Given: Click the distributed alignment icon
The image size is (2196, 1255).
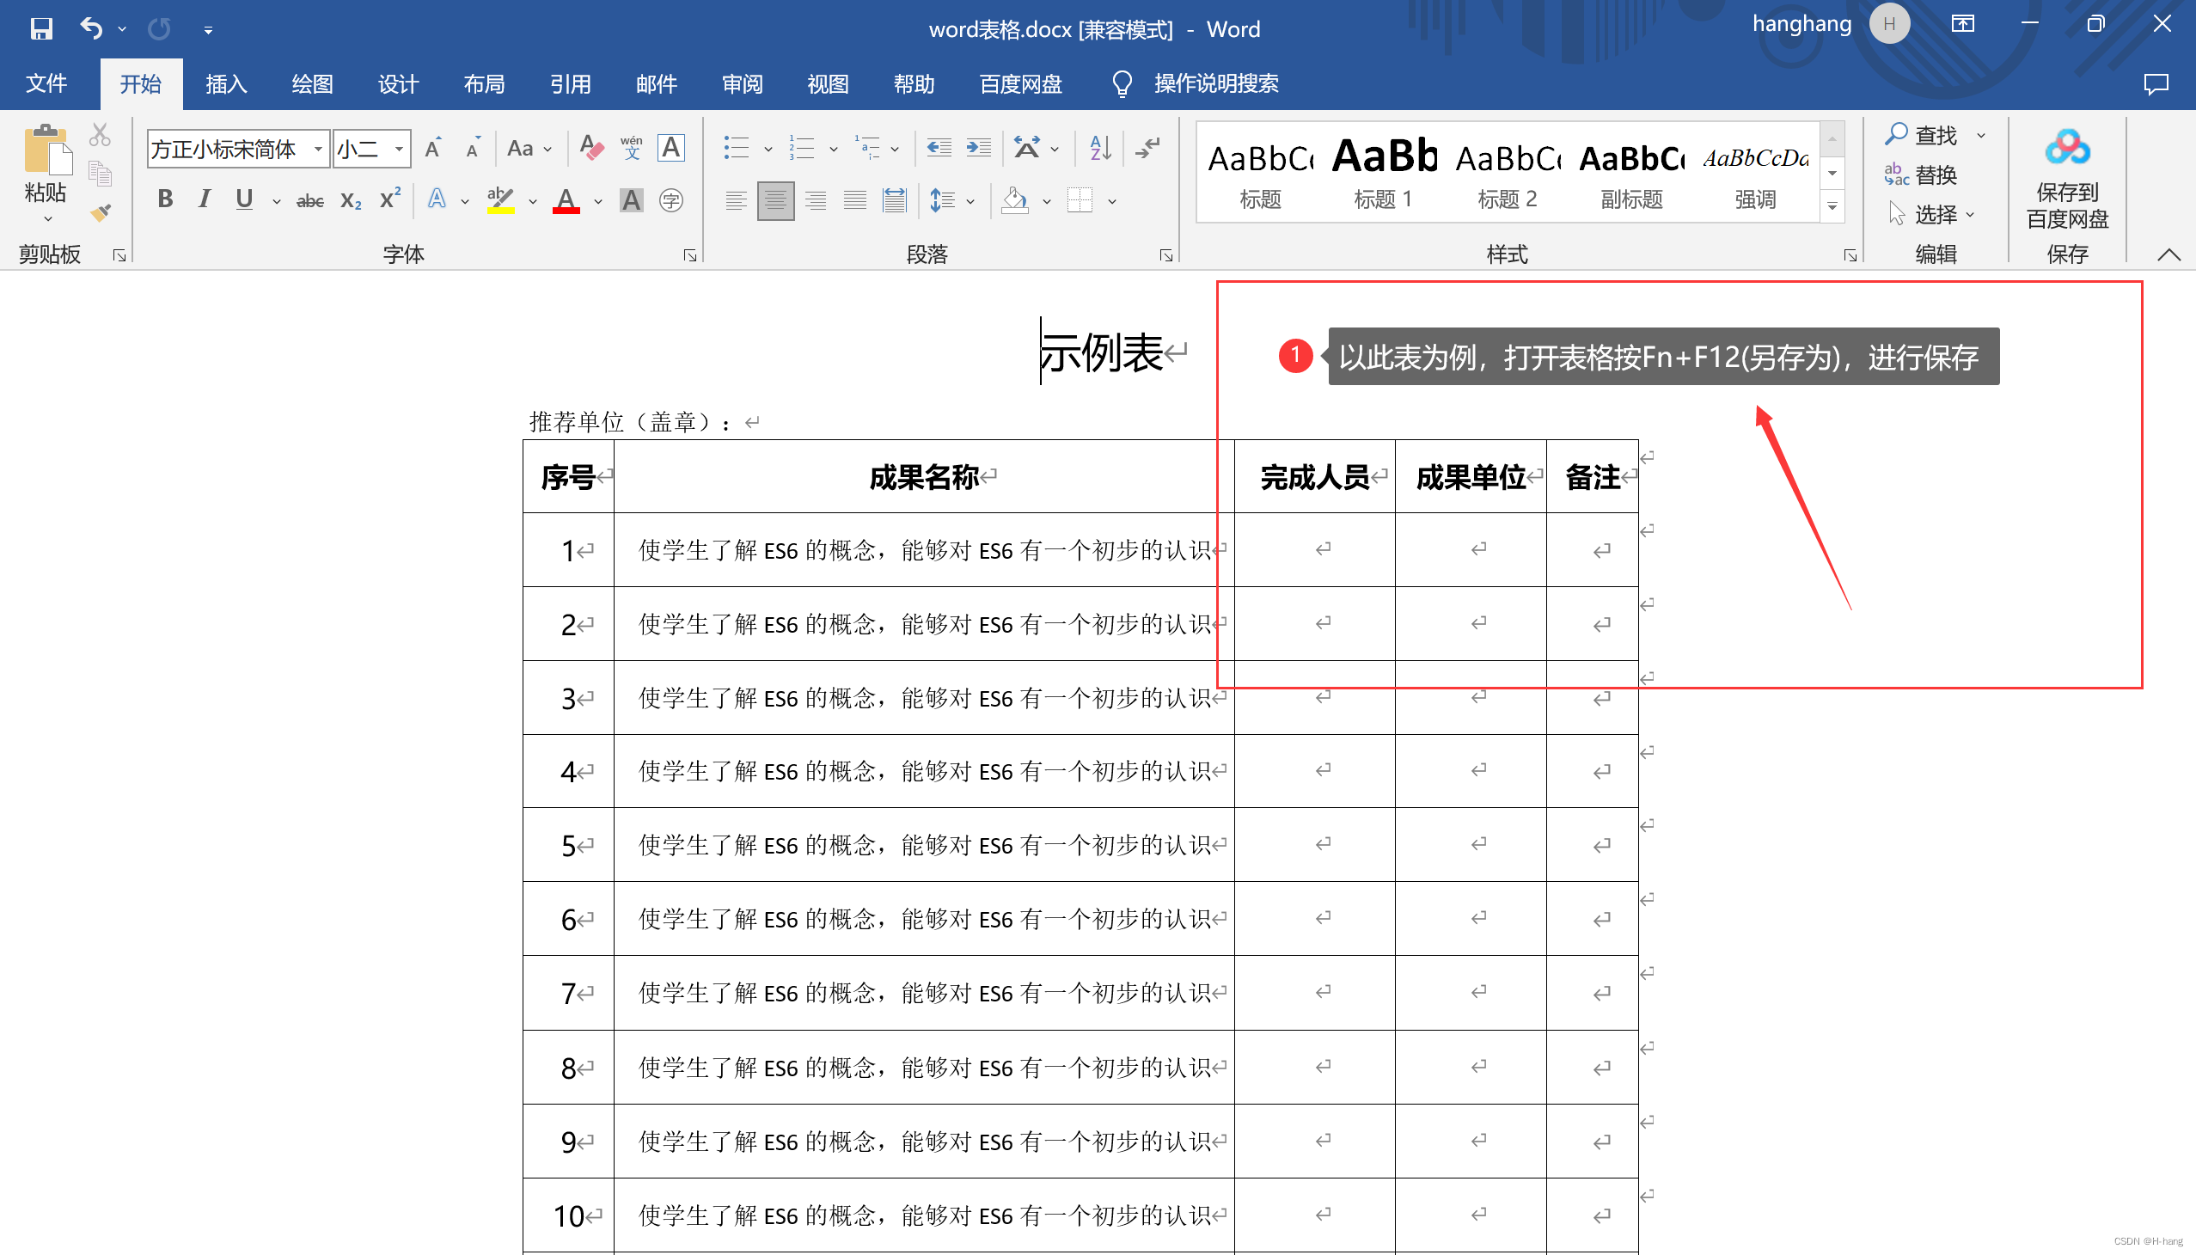Looking at the screenshot, I should [x=895, y=201].
